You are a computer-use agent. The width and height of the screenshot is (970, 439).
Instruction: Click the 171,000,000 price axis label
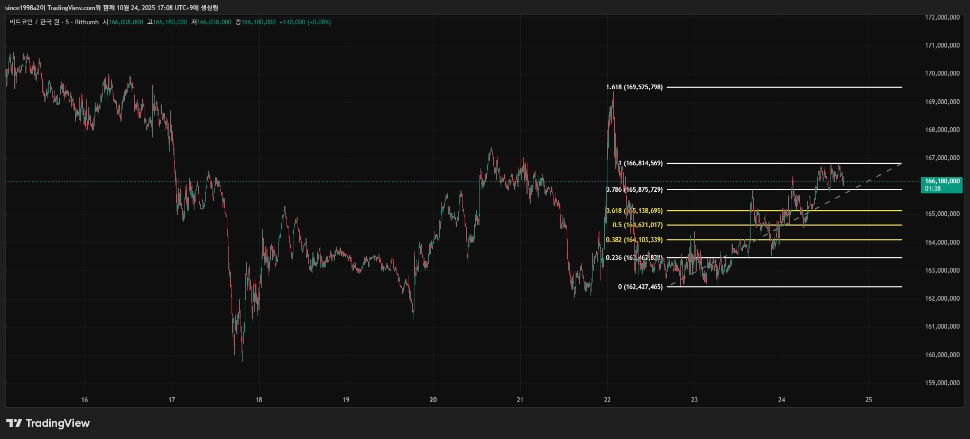[943, 45]
